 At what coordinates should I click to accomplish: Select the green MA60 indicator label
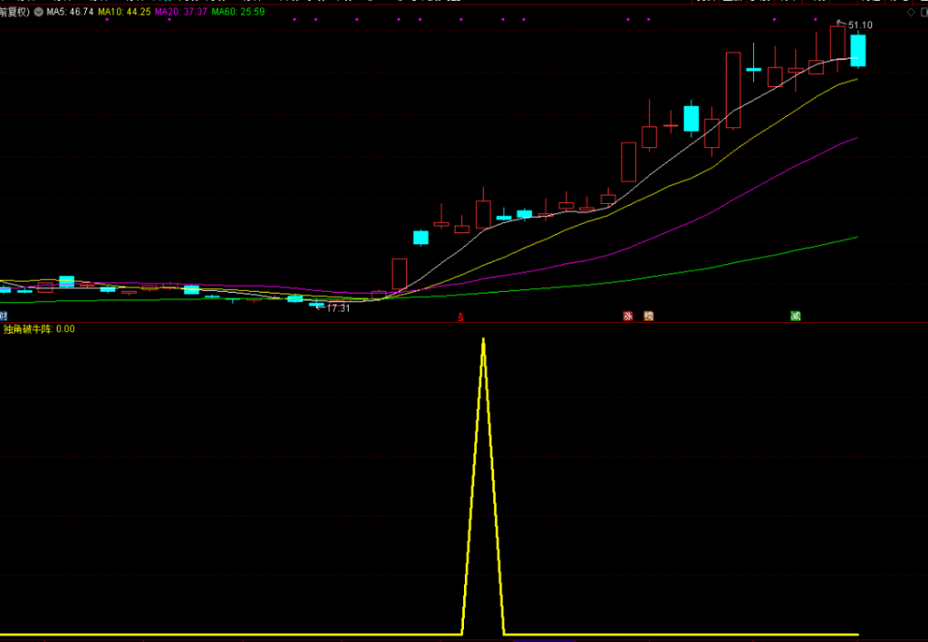(236, 12)
